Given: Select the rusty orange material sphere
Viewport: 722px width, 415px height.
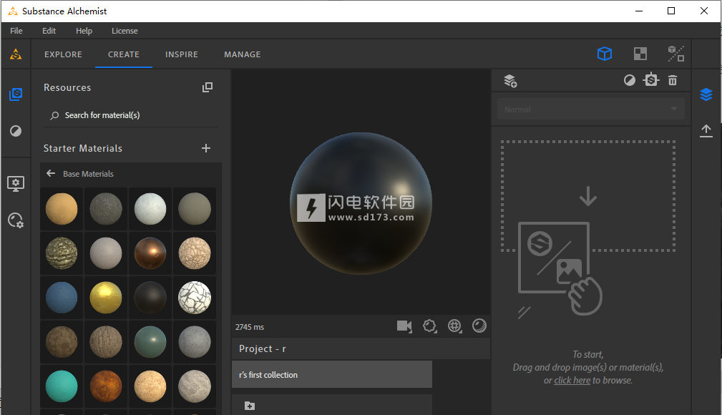Looking at the screenshot, I should 106,386.
